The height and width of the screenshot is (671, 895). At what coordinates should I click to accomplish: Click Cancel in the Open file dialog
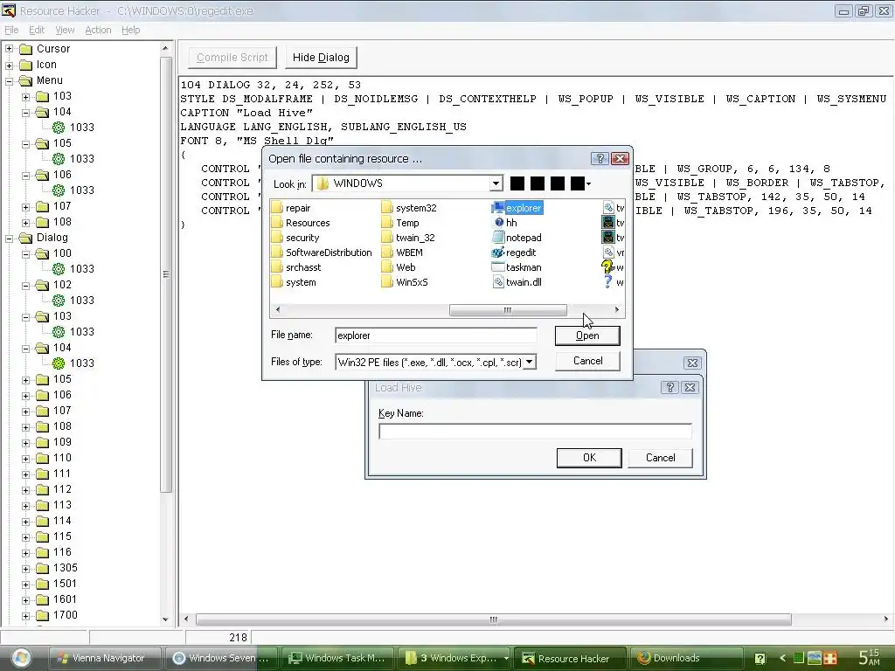click(x=587, y=361)
